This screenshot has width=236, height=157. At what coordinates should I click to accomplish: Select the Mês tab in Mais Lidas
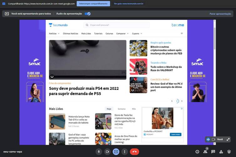[134, 109]
